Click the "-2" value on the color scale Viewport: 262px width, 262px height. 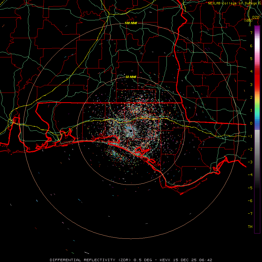pyautogui.click(x=250, y=149)
